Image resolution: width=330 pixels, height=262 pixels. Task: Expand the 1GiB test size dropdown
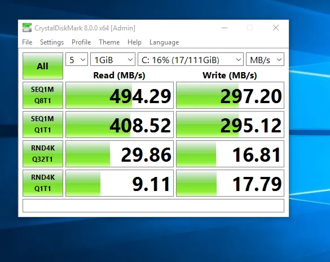113,59
